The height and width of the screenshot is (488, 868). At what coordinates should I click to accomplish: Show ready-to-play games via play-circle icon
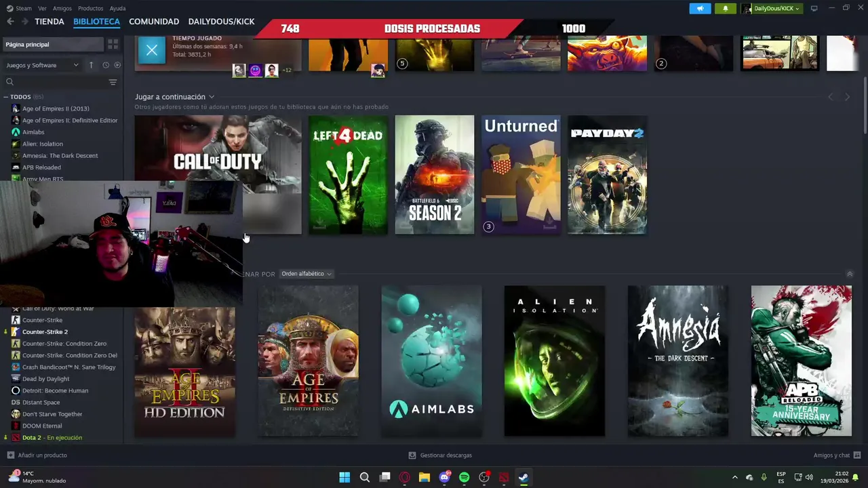[117, 65]
